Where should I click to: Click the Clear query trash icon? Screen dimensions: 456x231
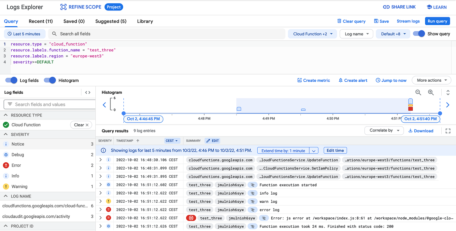(x=340, y=21)
